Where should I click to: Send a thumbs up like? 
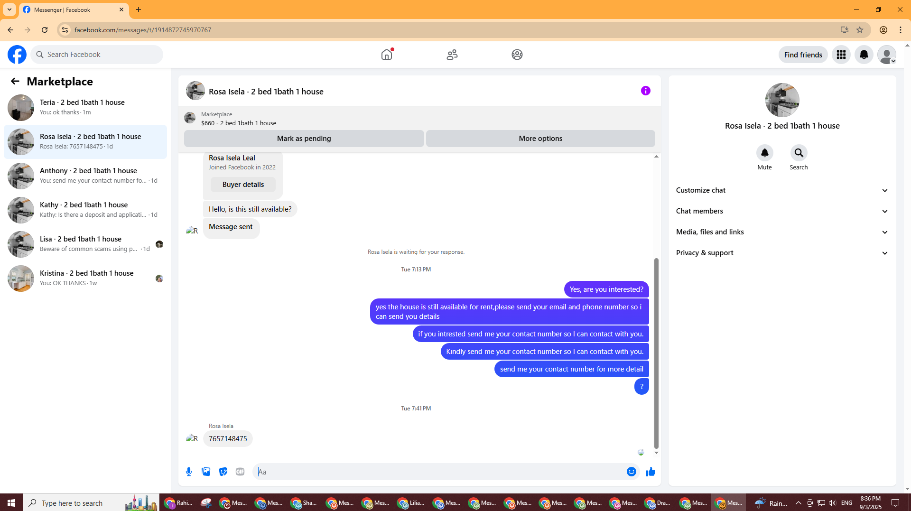point(651,472)
